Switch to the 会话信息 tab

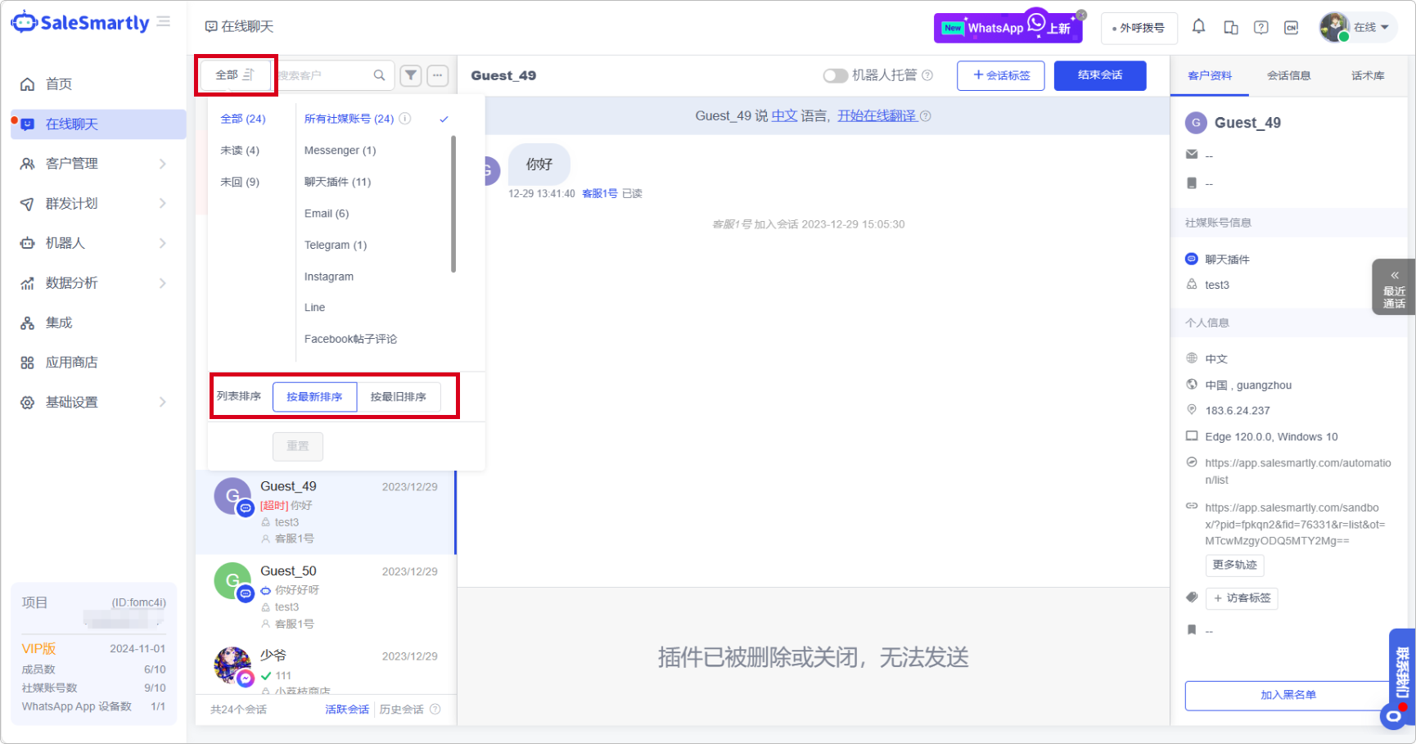[1288, 75]
